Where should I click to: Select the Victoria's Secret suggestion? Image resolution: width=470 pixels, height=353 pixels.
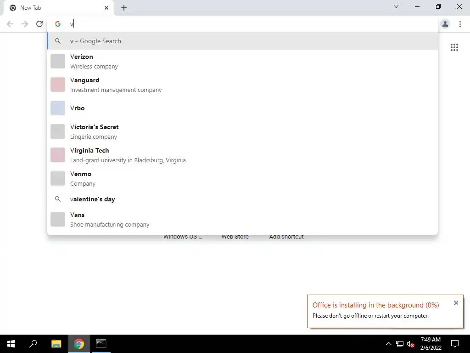click(x=242, y=131)
